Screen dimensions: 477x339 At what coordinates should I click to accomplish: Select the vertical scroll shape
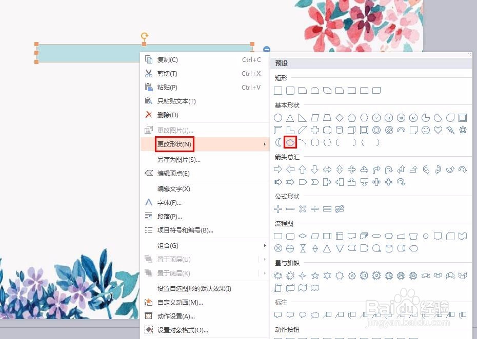(278, 288)
